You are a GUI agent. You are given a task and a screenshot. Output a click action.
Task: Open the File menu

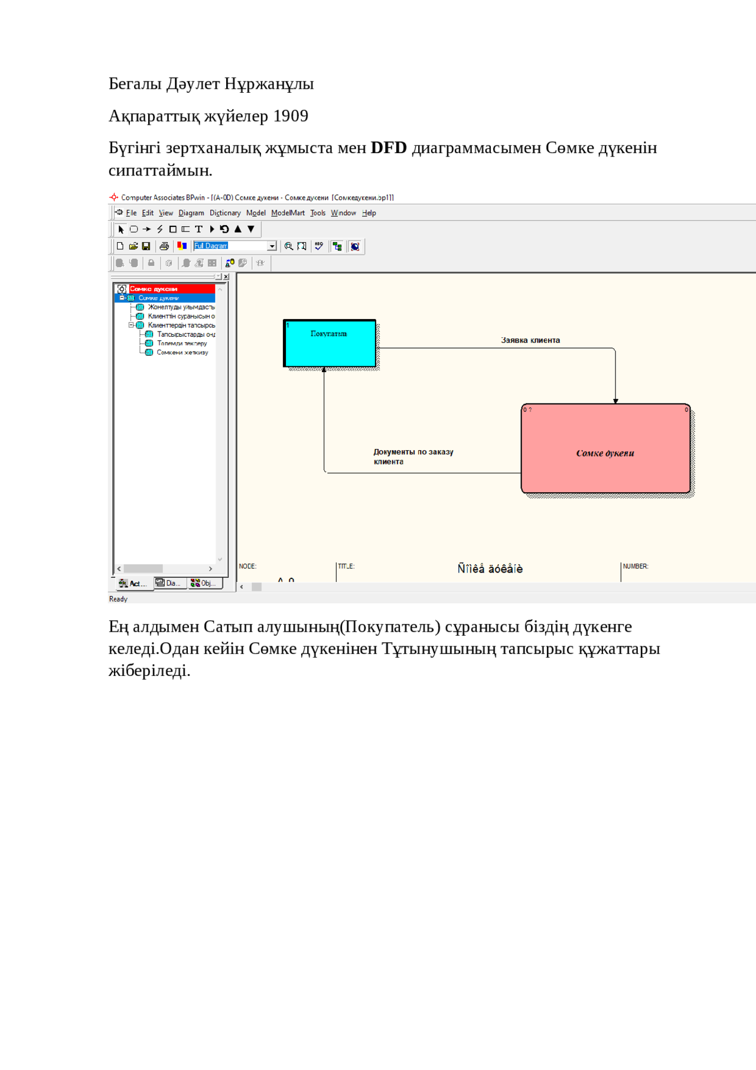[x=131, y=213]
